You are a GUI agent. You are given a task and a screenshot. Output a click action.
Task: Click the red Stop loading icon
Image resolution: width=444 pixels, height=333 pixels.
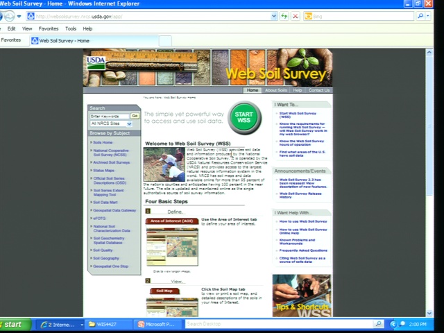295,16
